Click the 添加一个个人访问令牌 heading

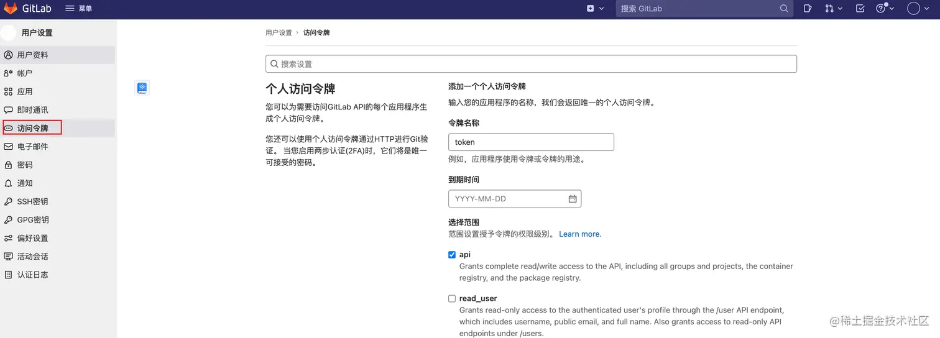coord(487,86)
